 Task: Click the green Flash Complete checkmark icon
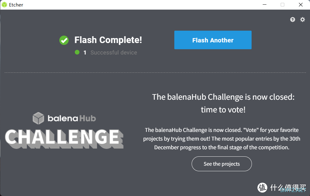point(64,40)
